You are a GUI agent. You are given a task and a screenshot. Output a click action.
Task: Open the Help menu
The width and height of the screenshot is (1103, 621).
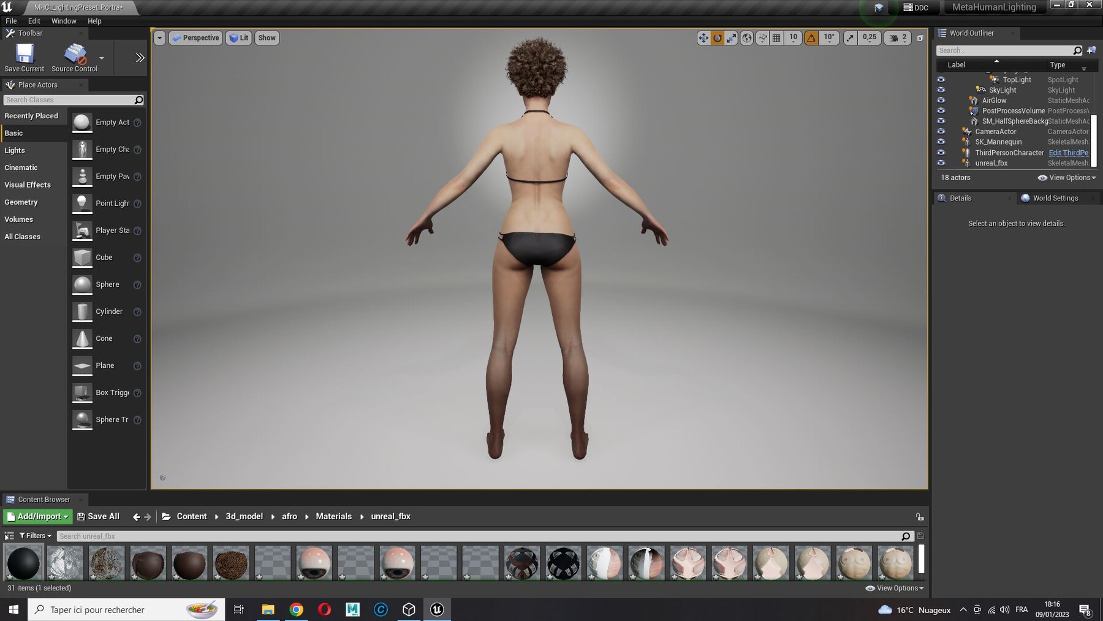94,21
